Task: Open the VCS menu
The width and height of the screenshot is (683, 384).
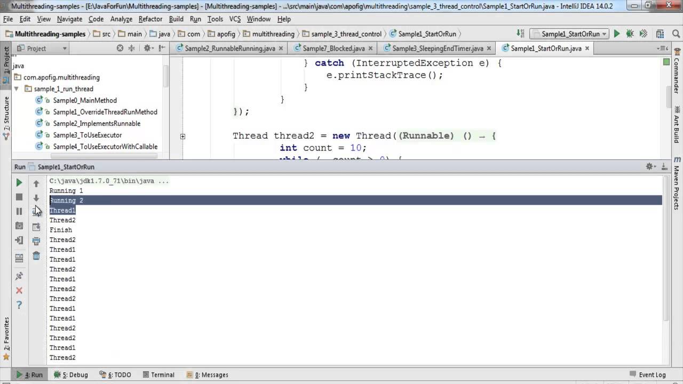Action: (x=235, y=19)
